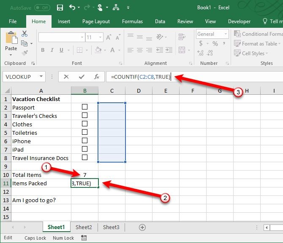
Task: Click the Middle Align icon
Action: click(140, 37)
